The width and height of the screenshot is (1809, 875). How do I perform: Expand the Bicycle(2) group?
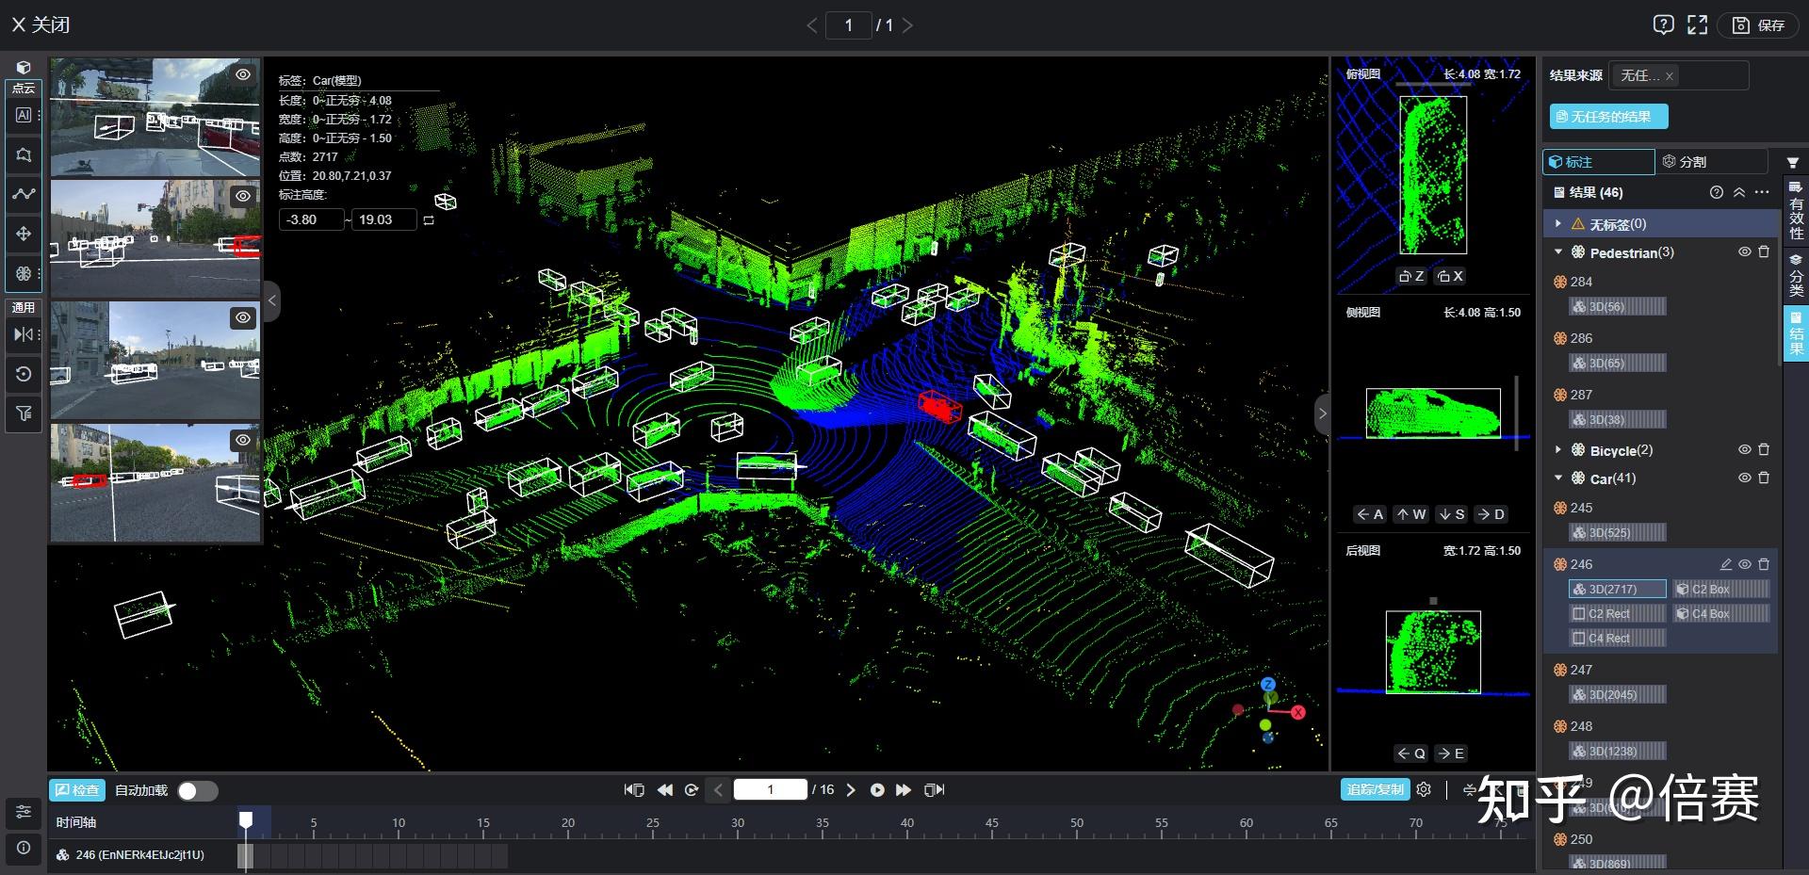click(x=1558, y=450)
